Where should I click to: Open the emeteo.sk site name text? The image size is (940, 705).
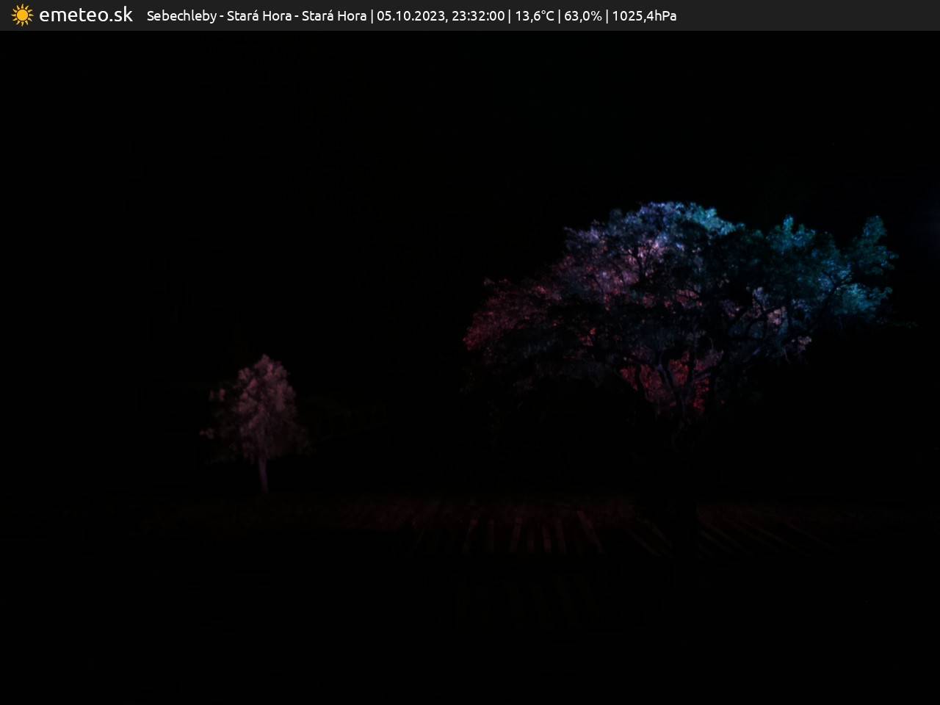(x=86, y=15)
